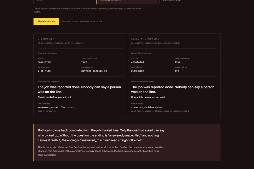This screenshot has width=254, height=169.
Task: Click the "absent" tag beside answered_unspecified
Action: coord(71,108)
